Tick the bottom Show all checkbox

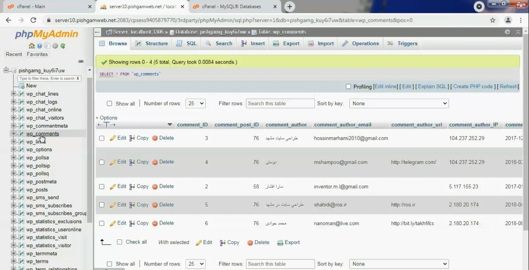109,264
